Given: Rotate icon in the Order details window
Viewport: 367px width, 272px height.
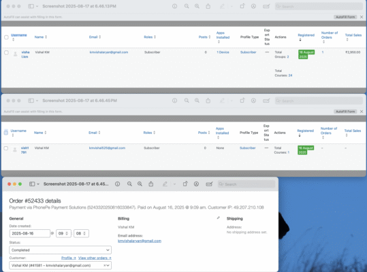Looking at the screenshot, I should click(185, 184).
